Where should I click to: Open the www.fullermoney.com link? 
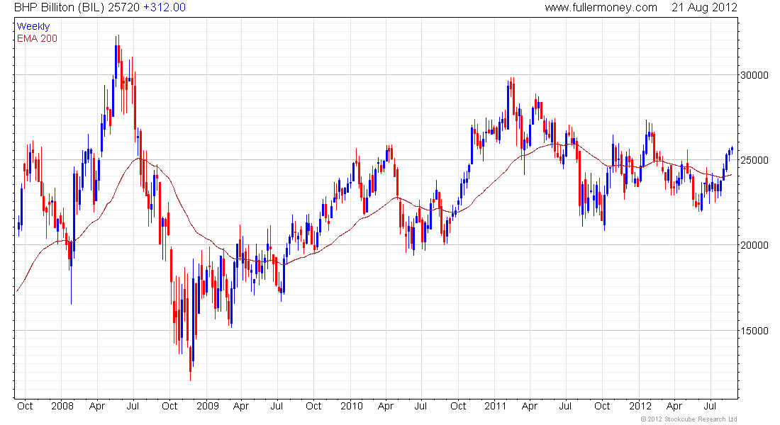(601, 8)
